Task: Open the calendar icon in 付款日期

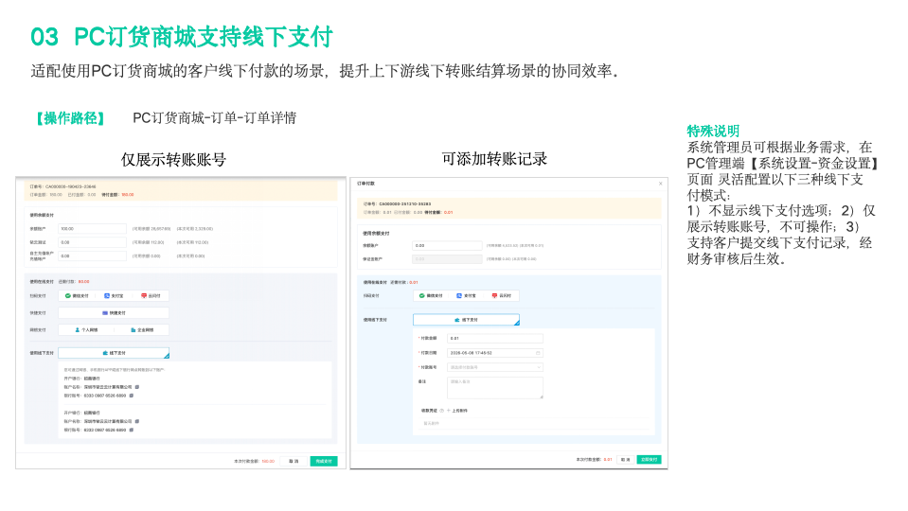Action: [x=538, y=353]
